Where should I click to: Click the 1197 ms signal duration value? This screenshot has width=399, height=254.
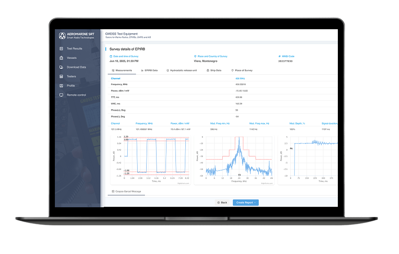326,129
